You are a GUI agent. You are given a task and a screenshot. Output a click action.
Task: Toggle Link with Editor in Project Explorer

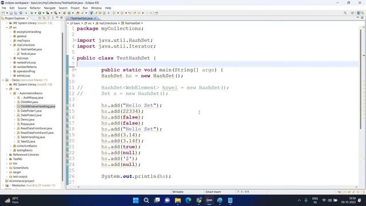point(44,18)
